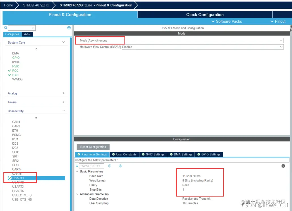292x211 pixels.
Task: Click the Parity None value
Action: 186,185
